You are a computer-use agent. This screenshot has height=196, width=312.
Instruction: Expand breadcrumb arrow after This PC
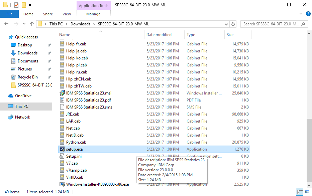(67, 24)
